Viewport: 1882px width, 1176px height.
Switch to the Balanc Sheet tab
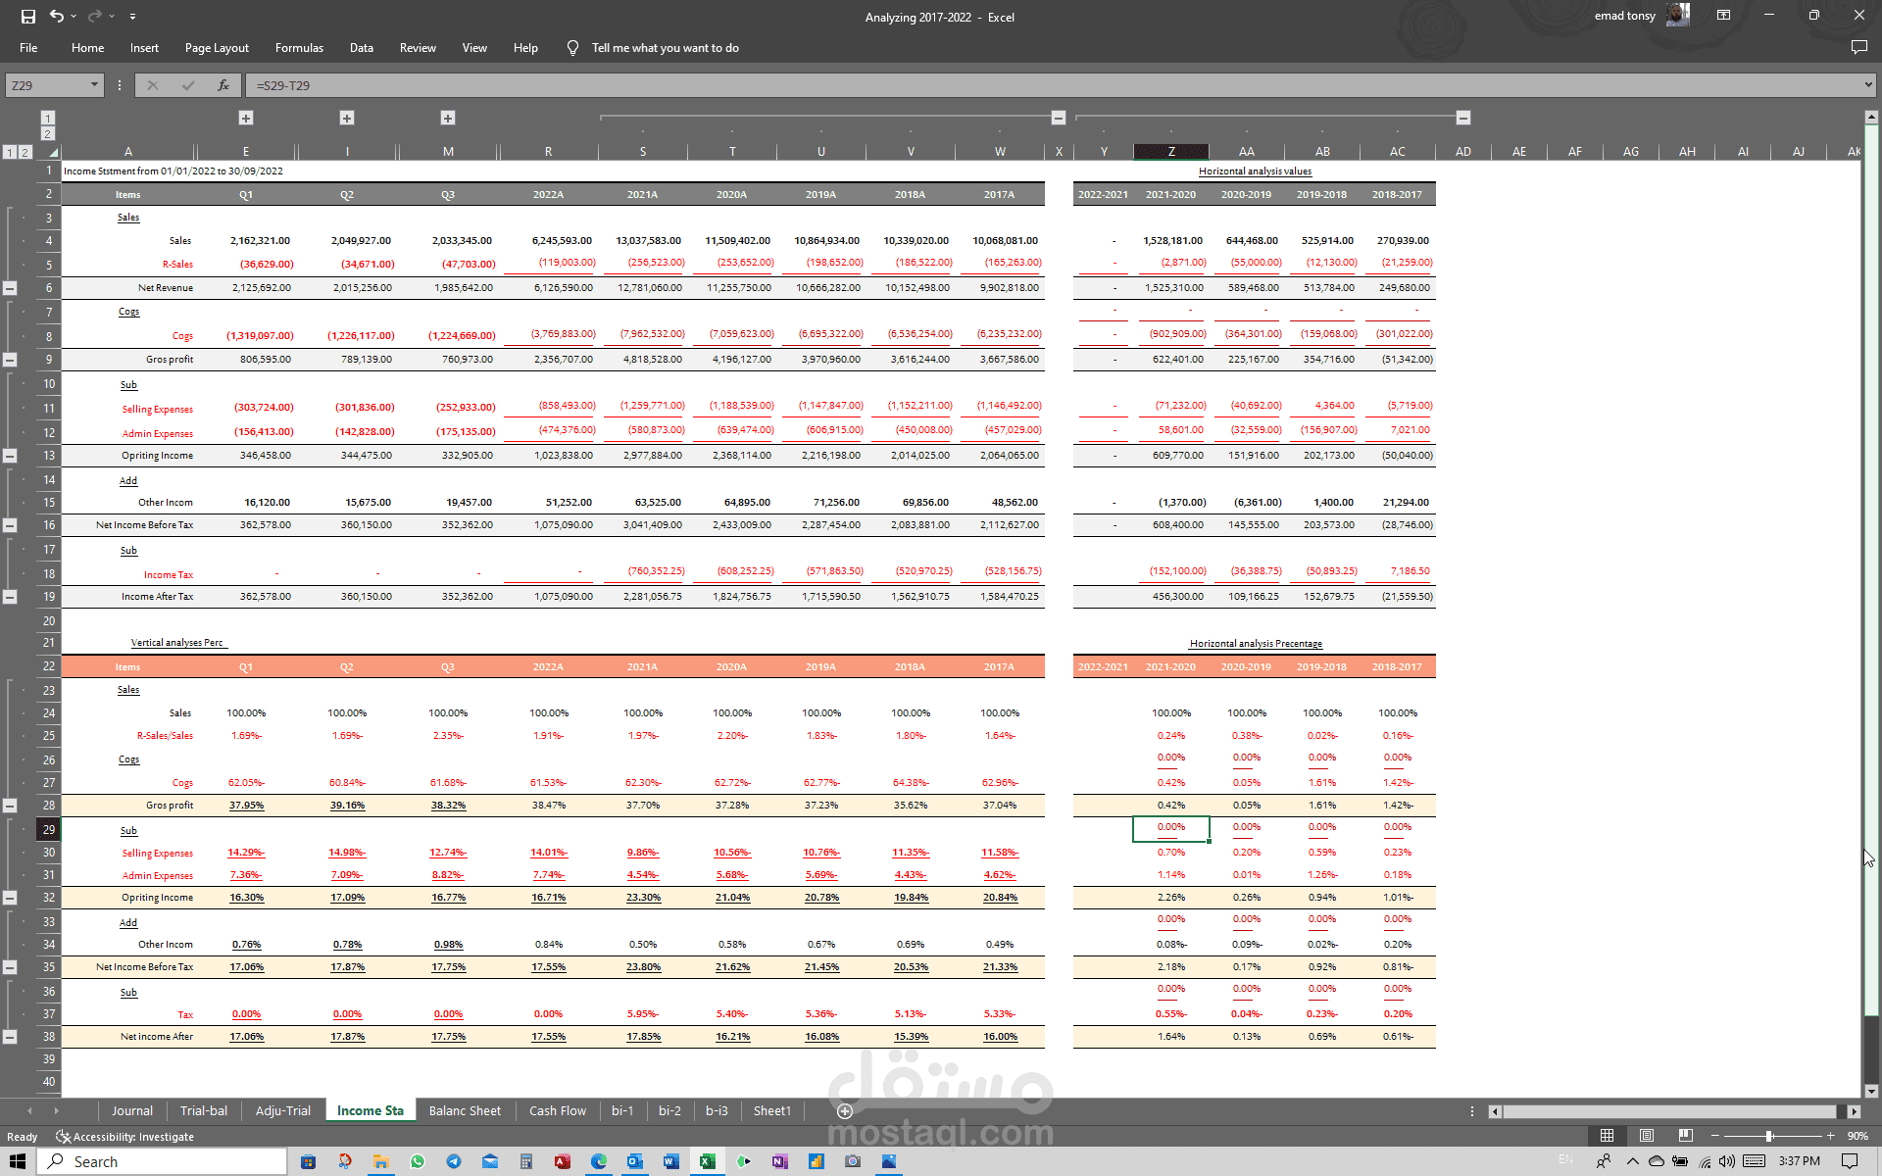pos(465,1110)
